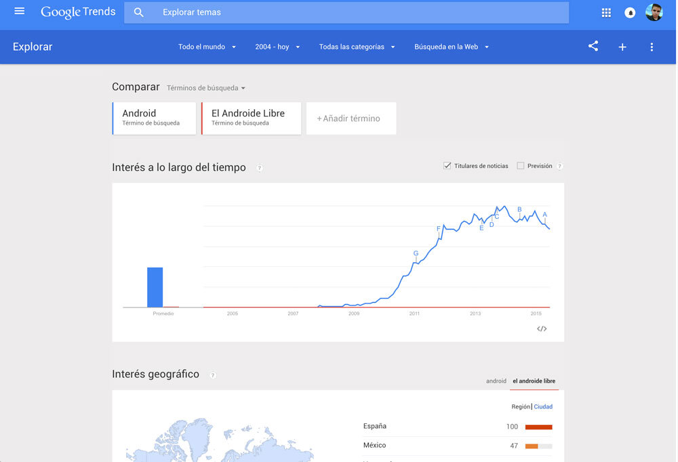Click the search magnifier icon
Image resolution: width=678 pixels, height=462 pixels.
click(139, 12)
